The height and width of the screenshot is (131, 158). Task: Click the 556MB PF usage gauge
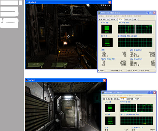coord(110,121)
